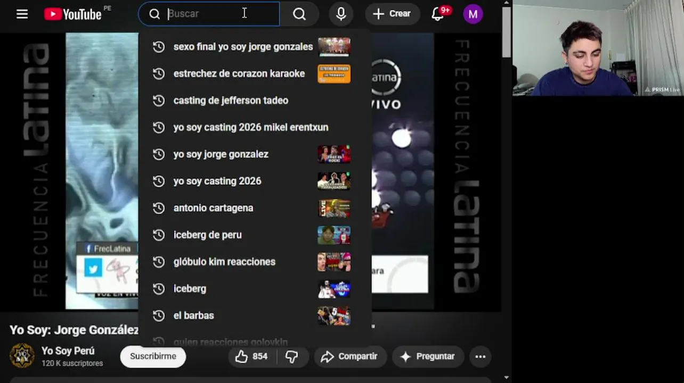This screenshot has height=383, width=684.
Task: Open the Yo Soy Perú channel name link
Action: (x=68, y=351)
